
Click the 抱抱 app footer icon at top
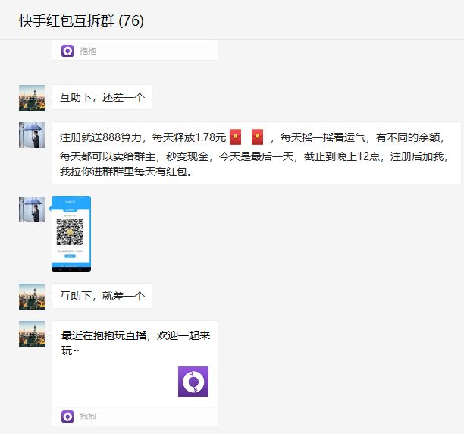point(67,51)
